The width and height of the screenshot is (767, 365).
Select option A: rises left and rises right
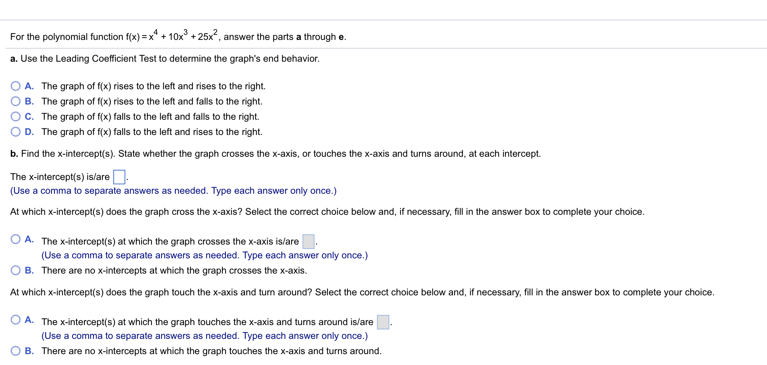[16, 86]
